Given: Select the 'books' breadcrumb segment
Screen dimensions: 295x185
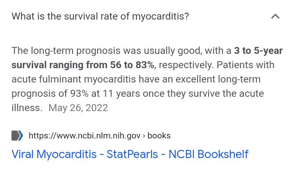Looking at the screenshot, I should click(x=159, y=136).
